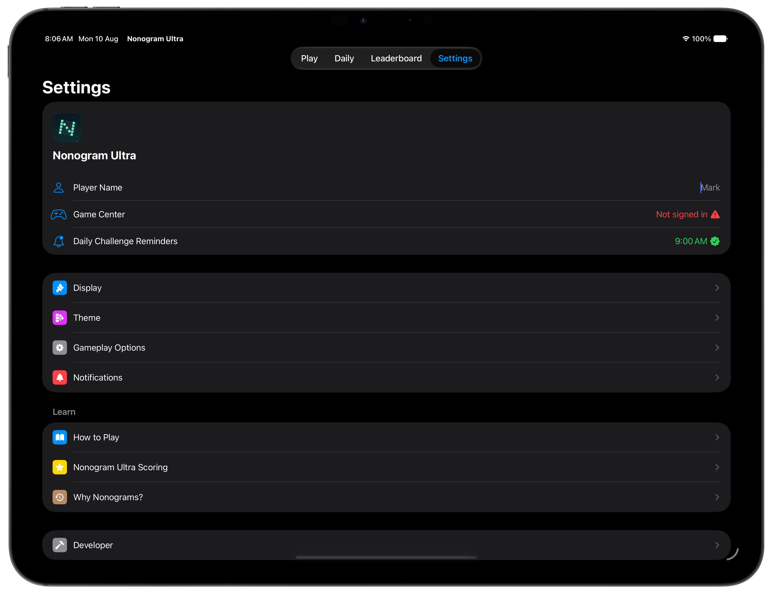The height and width of the screenshot is (593, 773).
Task: Open Gameplay Options
Action: [x=386, y=348]
